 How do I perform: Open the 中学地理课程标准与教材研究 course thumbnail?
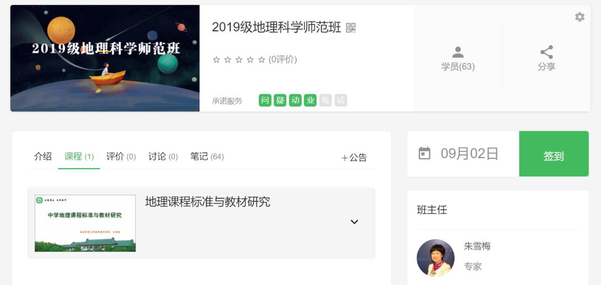click(85, 223)
